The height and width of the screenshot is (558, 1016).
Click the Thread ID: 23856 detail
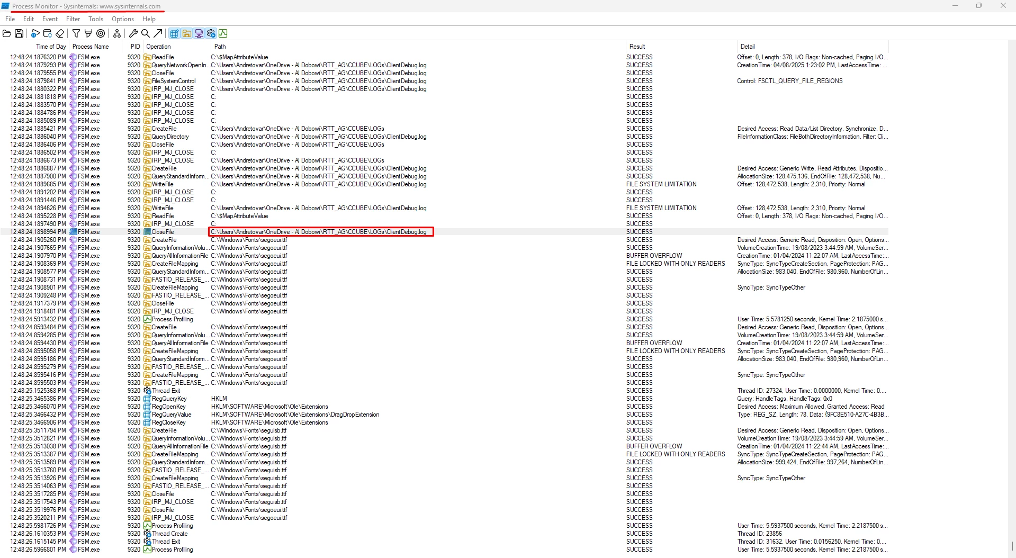pos(759,534)
